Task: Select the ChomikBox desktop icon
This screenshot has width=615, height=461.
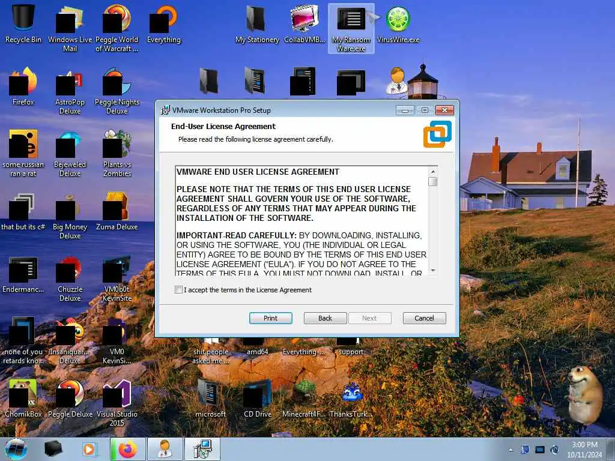Action: click(x=23, y=399)
